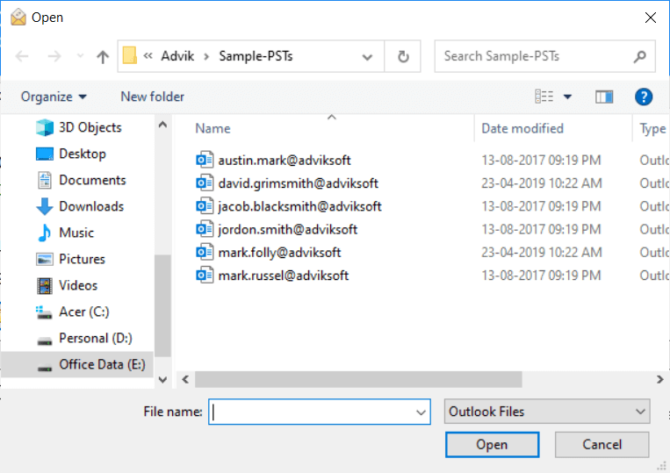670x473 pixels.
Task: Open Documents in the navigation pane
Action: (81, 180)
